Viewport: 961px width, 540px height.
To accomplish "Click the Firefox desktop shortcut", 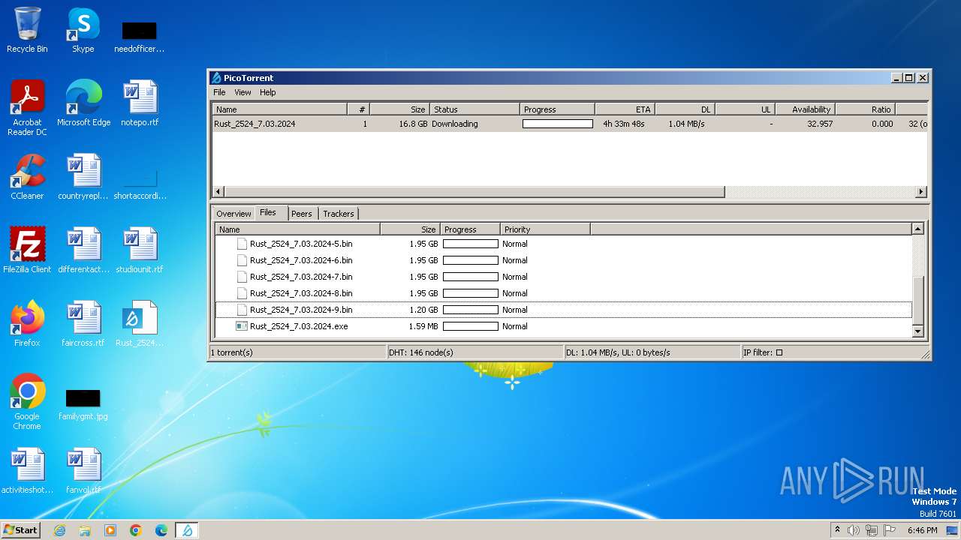I will click(x=27, y=324).
